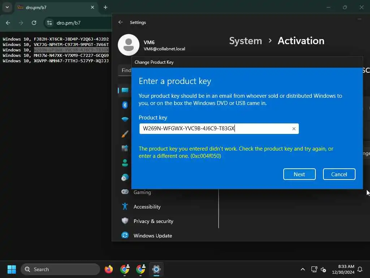Click browser back arrow
Viewport: 370px width, 278px height.
click(8, 23)
